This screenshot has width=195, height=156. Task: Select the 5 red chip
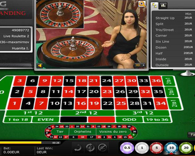[x=156, y=148]
